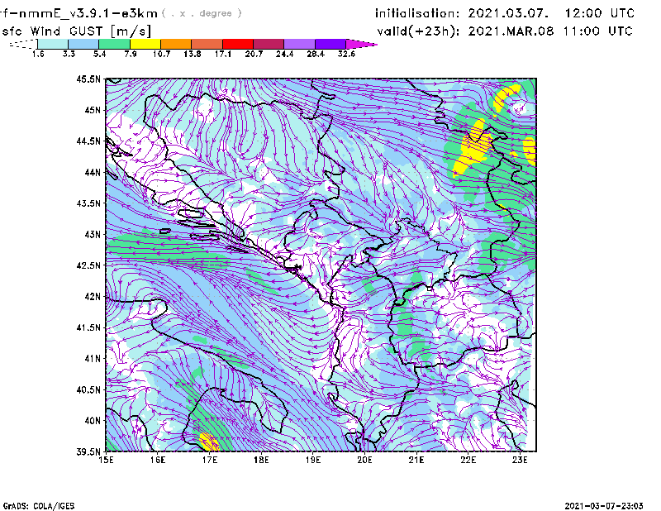Screen dimensions: 661x511
Task: Click the 44.5N latitude label
Action: tap(88, 141)
